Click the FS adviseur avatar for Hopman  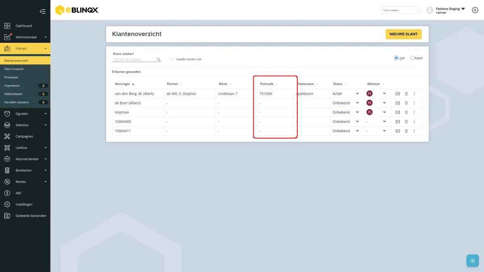(x=369, y=112)
